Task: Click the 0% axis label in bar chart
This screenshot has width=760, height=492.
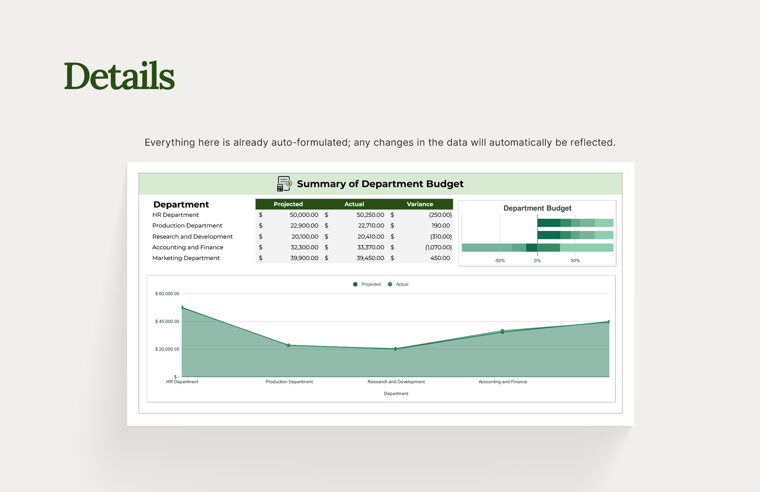Action: coord(537,261)
